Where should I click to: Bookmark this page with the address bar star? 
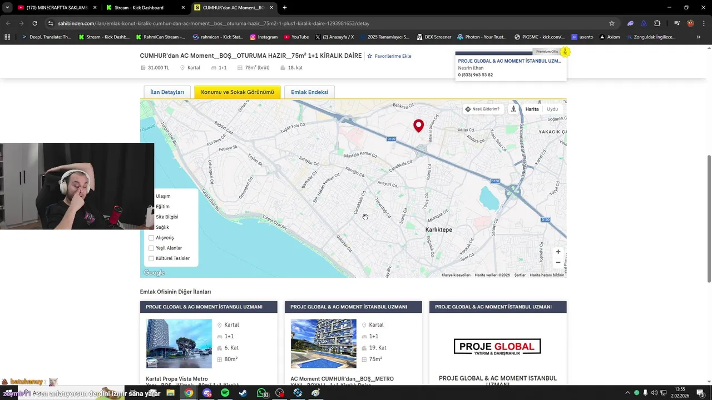click(x=612, y=23)
